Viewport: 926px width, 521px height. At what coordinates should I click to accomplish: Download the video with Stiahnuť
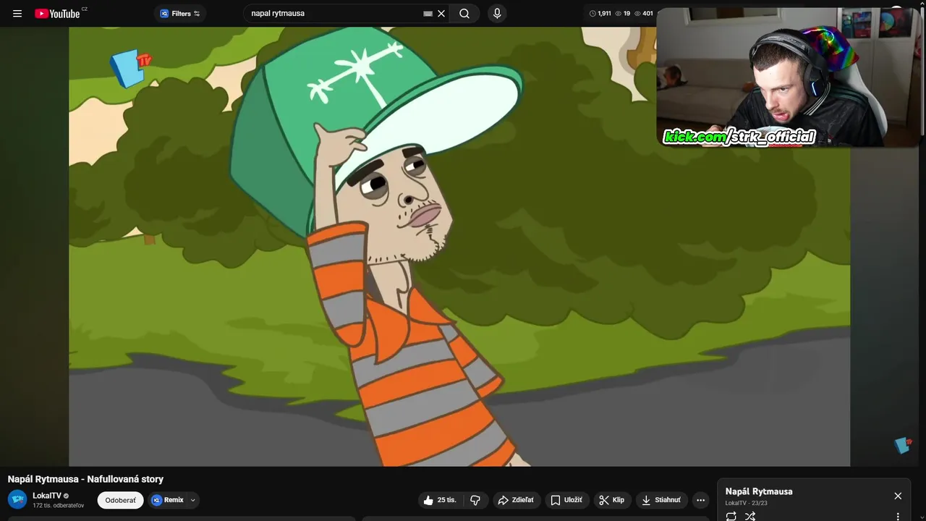pos(661,500)
